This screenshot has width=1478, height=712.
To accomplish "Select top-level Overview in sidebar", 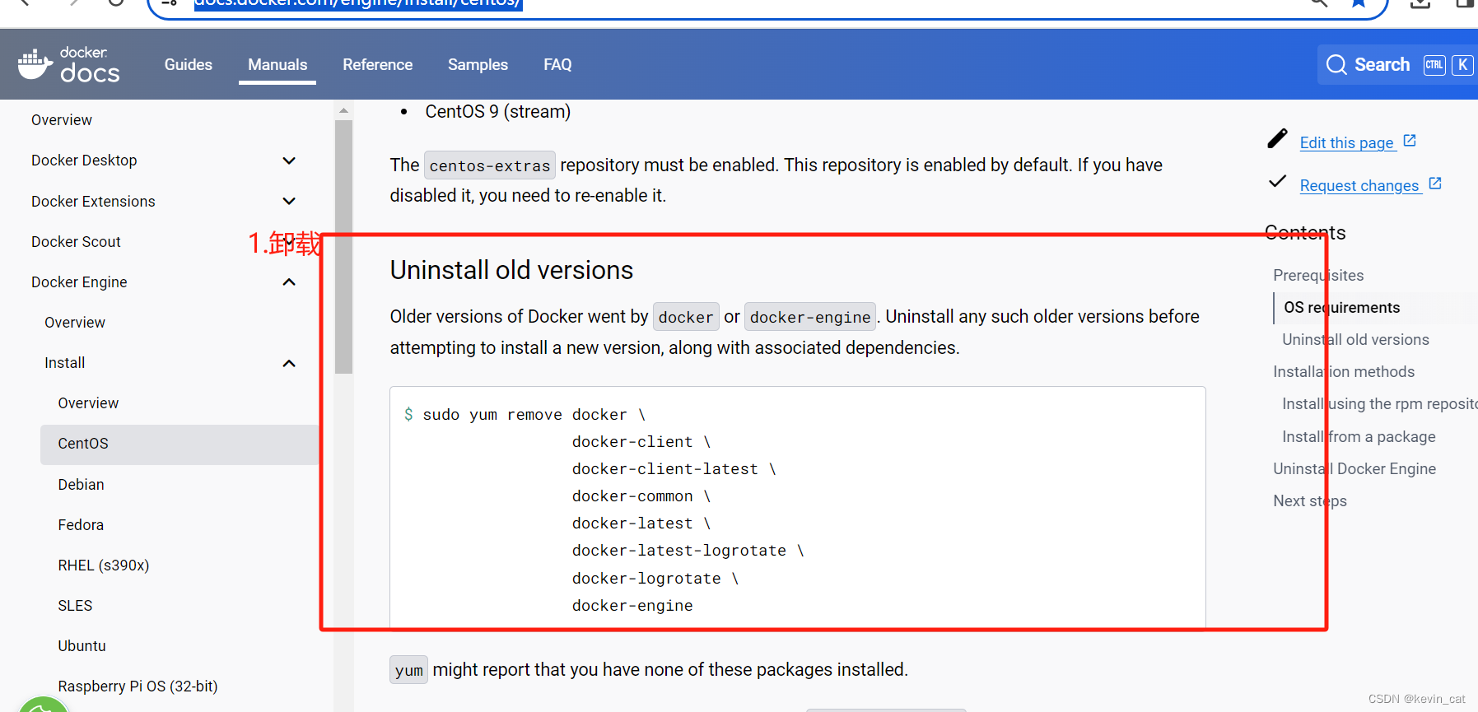I will [62, 120].
